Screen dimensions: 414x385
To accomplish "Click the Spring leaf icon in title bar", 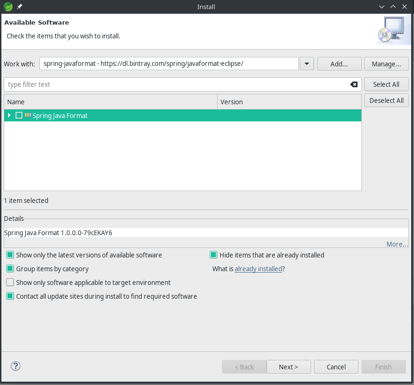I will [x=8, y=7].
